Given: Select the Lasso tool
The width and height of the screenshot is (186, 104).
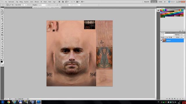Looking at the screenshot, I should (x=2, y=15).
